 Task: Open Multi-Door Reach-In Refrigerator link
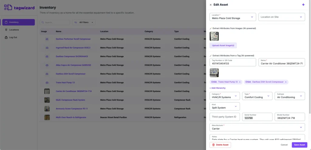tap(71, 117)
